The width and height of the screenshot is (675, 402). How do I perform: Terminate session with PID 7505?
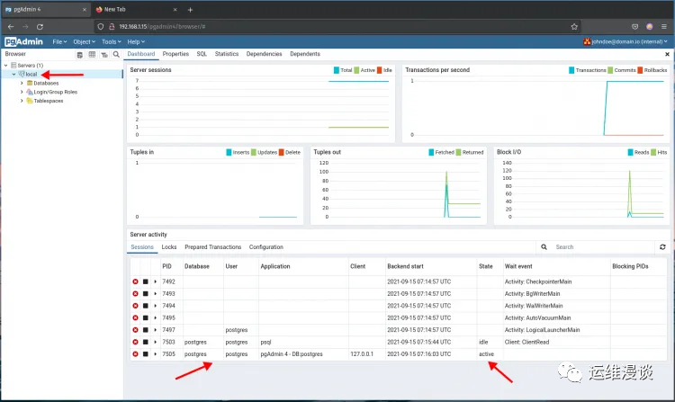(135, 353)
